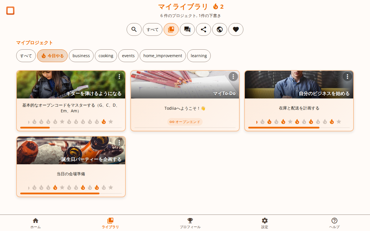Select the chat comments filter icon
Image resolution: width=370 pixels, height=231 pixels.
(187, 29)
